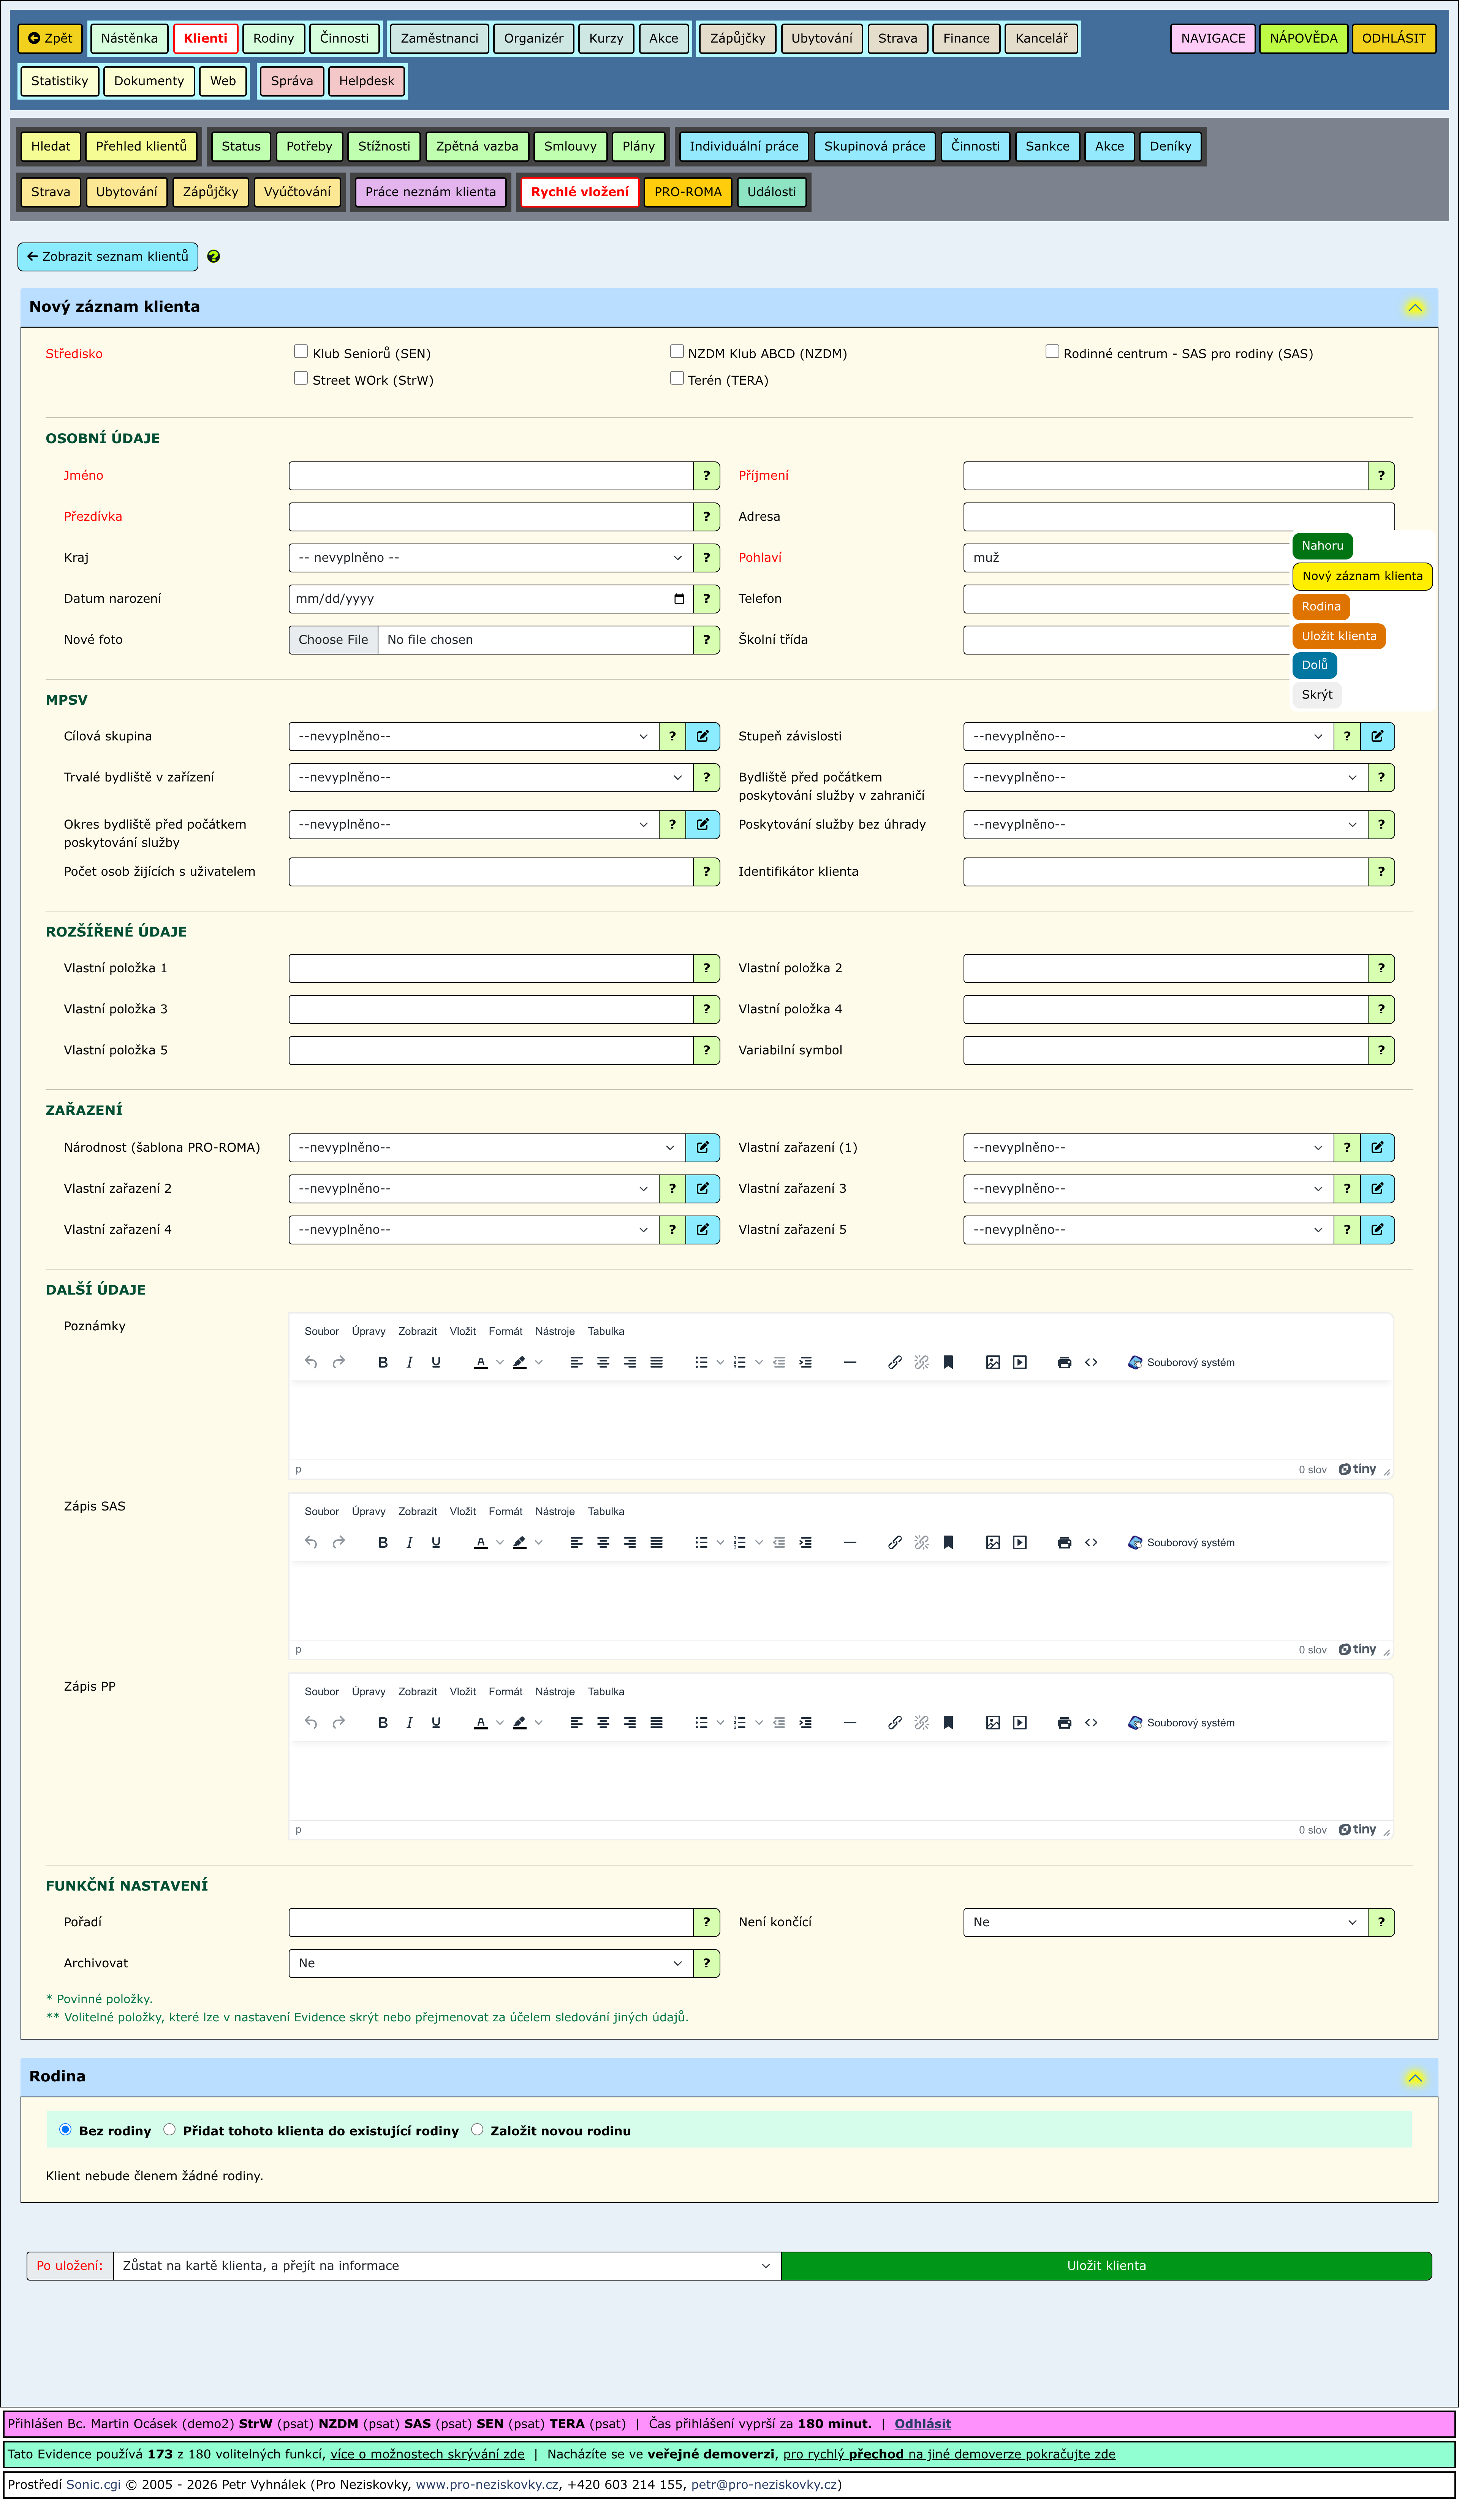
Task: Click help question mark next to Jméno
Action: point(707,476)
